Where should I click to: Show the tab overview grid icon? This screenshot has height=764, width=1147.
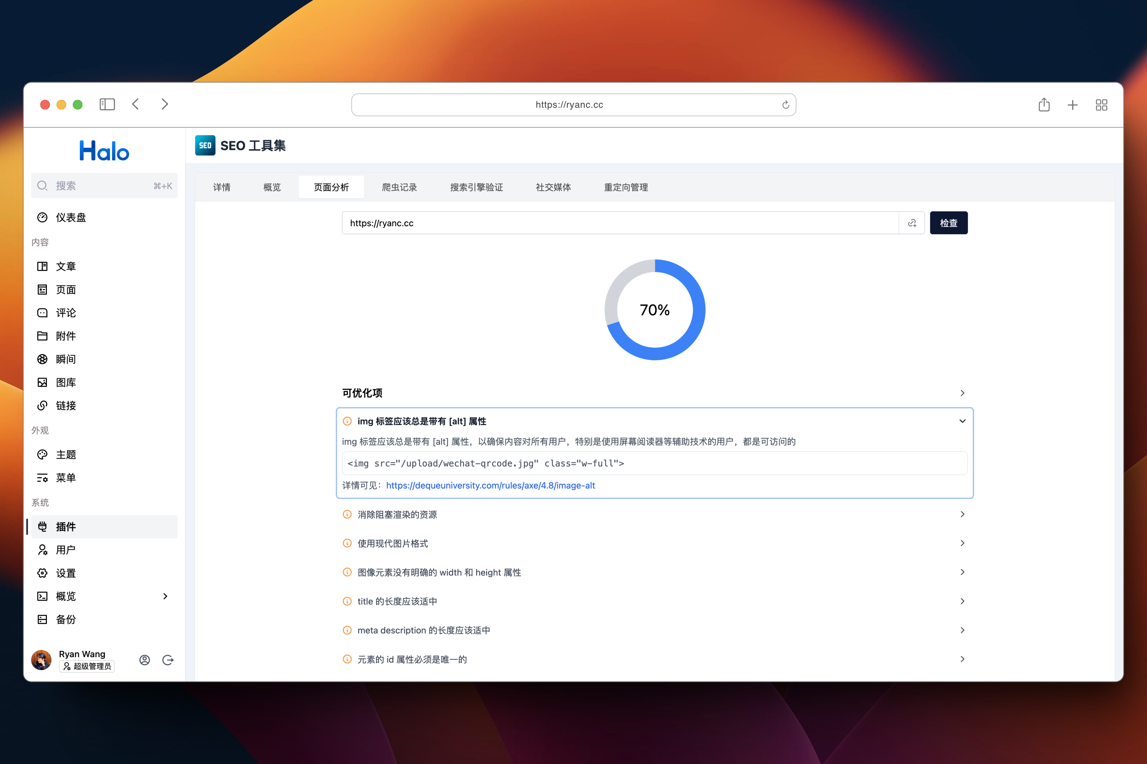(1101, 105)
